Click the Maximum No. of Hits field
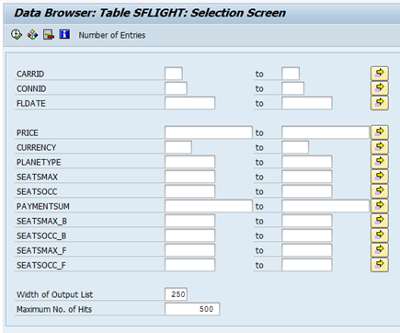This screenshot has height=333, width=400. click(x=192, y=309)
